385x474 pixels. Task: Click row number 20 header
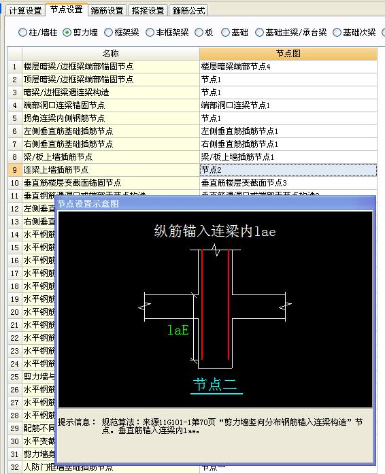pos(14,312)
